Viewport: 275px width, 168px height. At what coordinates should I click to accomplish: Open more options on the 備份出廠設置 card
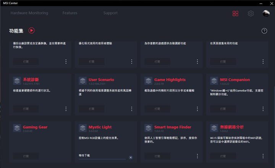pos(66,62)
